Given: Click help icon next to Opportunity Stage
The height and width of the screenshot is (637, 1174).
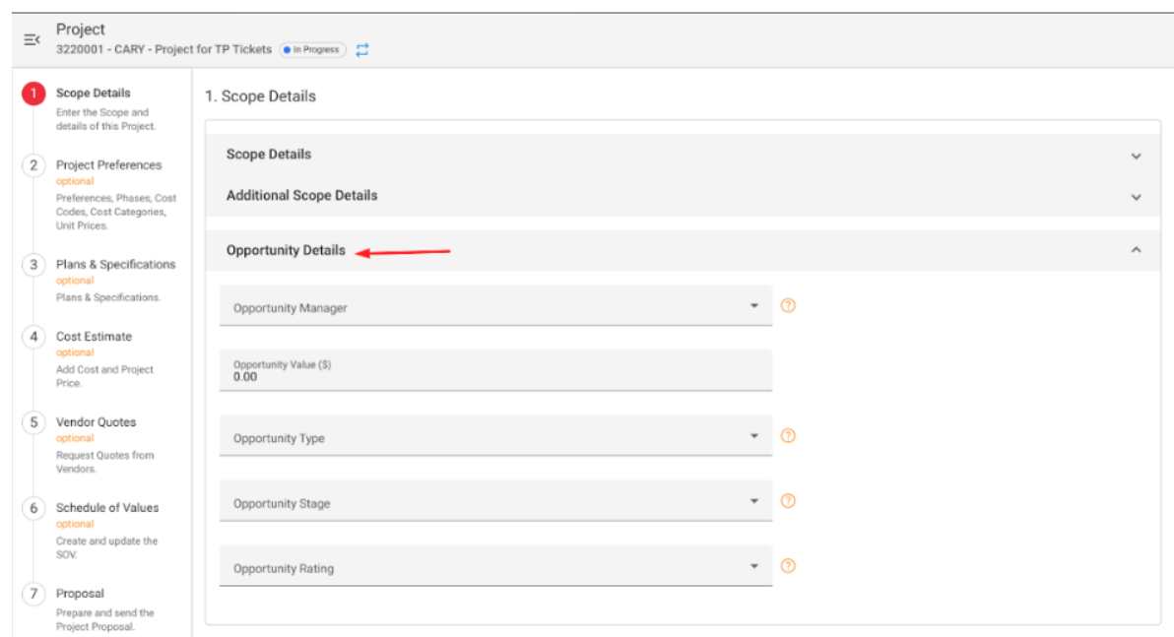Looking at the screenshot, I should point(788,501).
